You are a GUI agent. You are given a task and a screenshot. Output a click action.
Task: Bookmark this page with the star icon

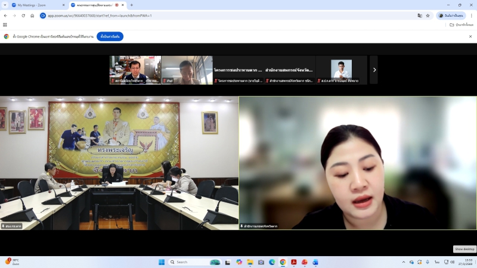(x=428, y=15)
